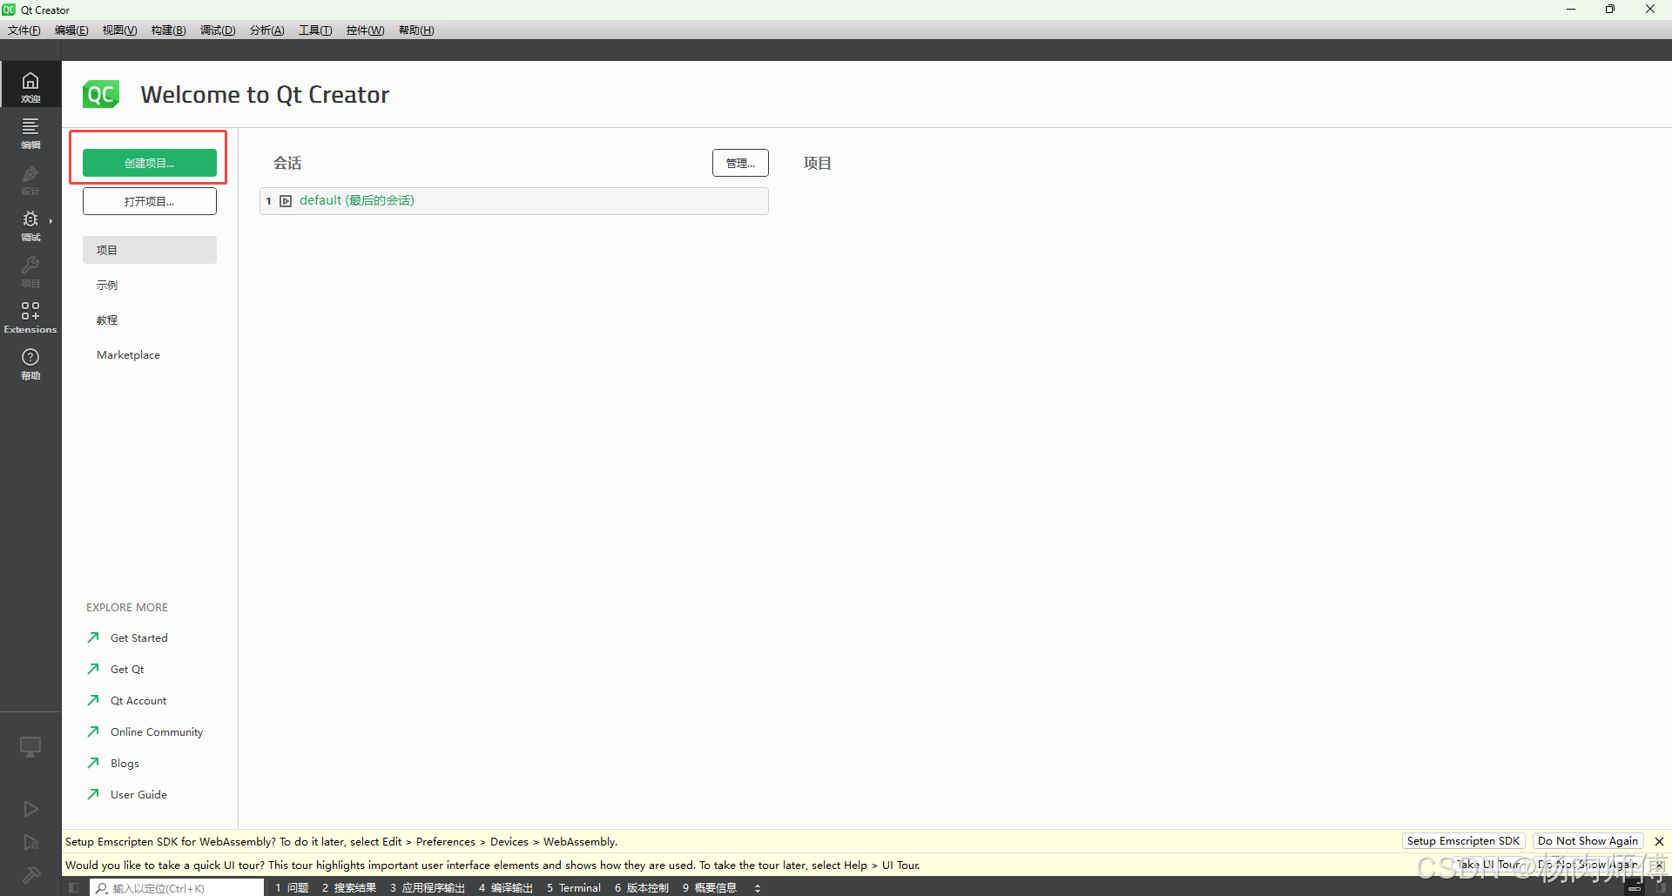Open the Blogs link
Image resolution: width=1672 pixels, height=896 pixels.
click(125, 763)
